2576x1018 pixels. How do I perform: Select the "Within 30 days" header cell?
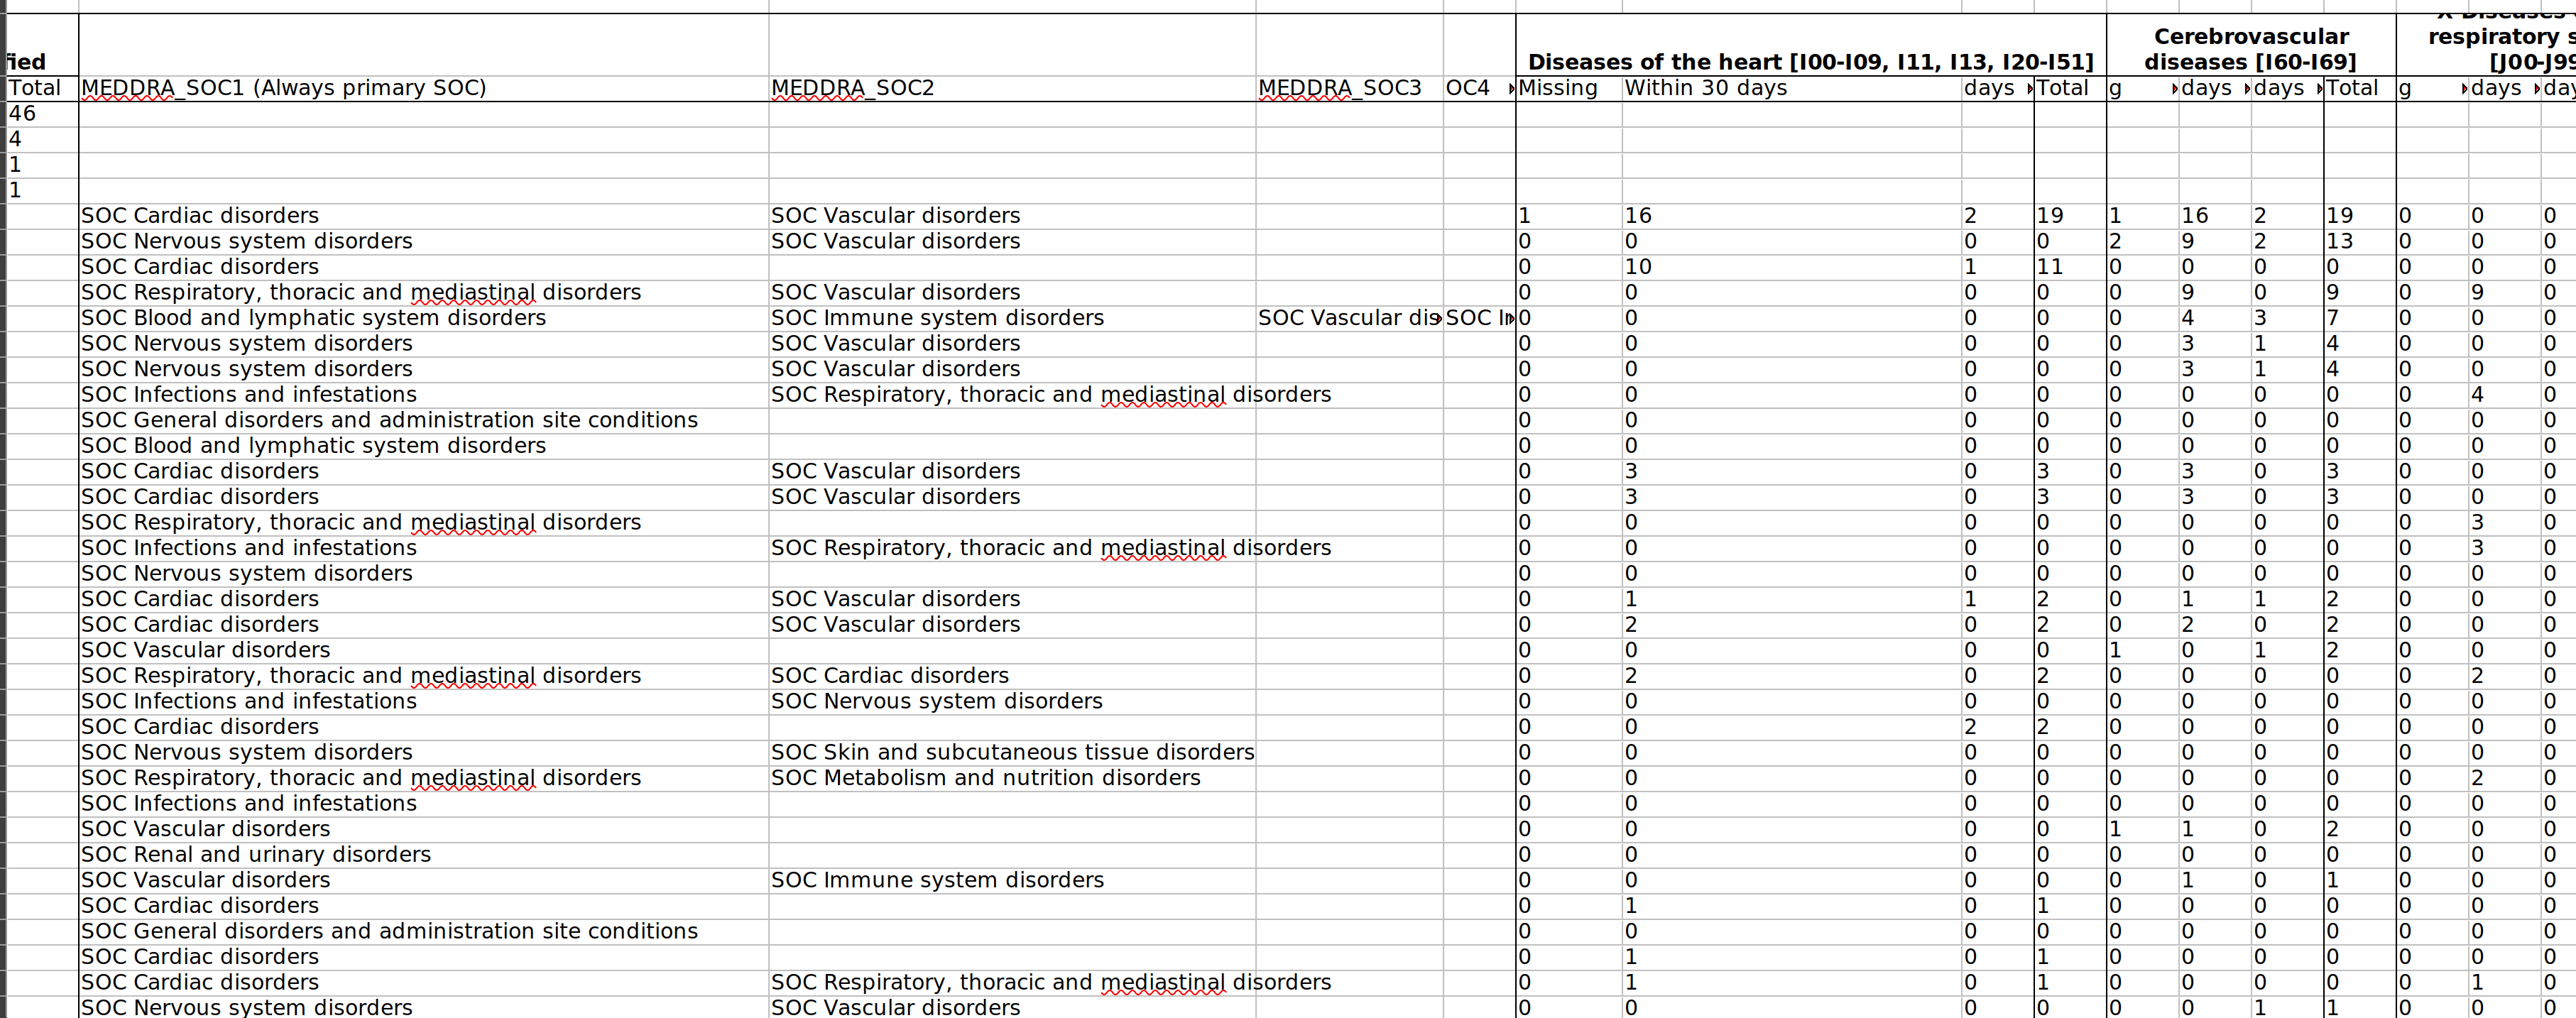pos(1791,88)
